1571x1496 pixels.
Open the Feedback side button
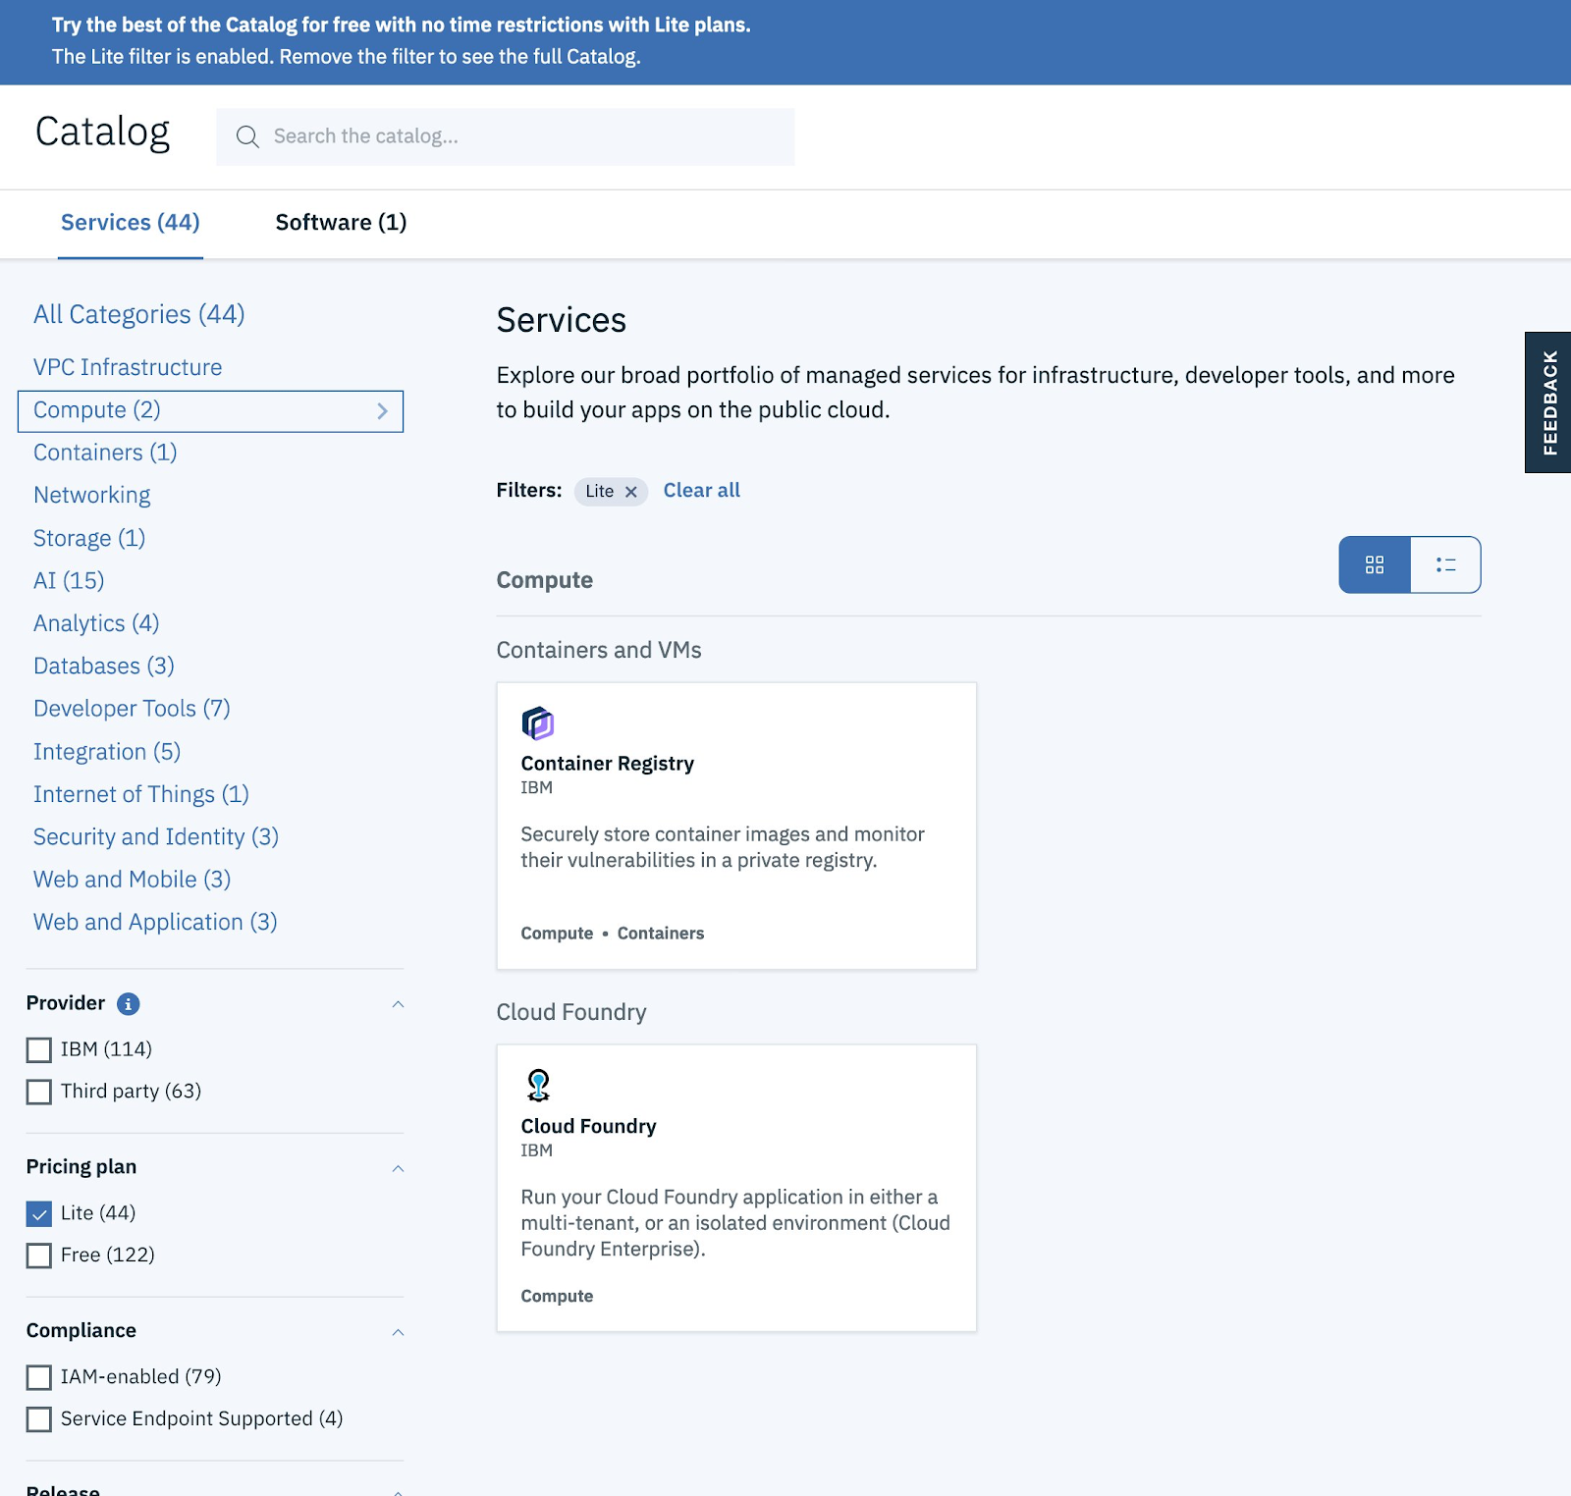1548,402
